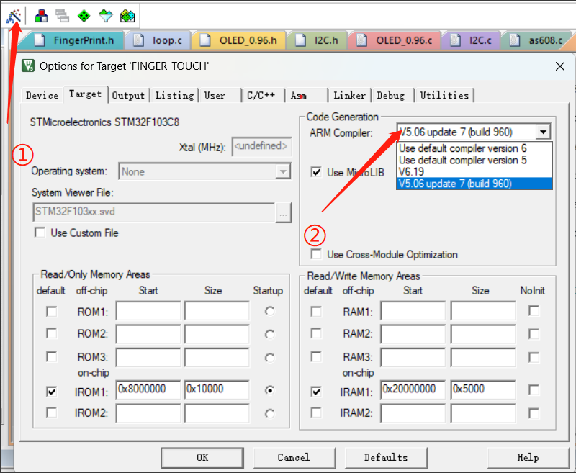Choose V6.19 from the compiler list

[412, 172]
